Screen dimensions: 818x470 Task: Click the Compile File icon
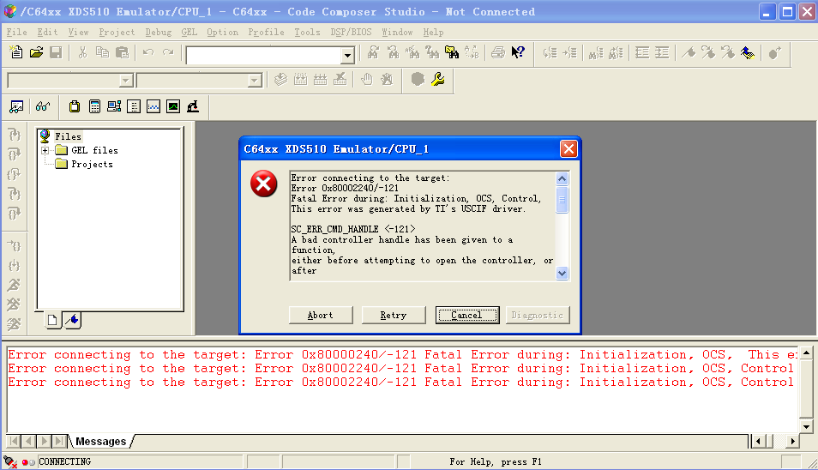tap(280, 79)
